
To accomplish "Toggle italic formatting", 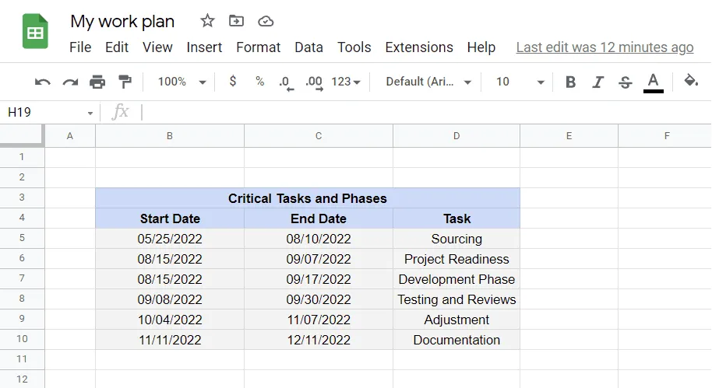I will (597, 82).
